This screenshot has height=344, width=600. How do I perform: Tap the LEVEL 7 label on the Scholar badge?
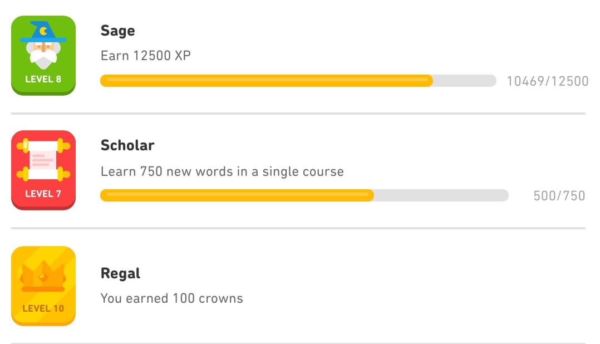click(x=43, y=194)
